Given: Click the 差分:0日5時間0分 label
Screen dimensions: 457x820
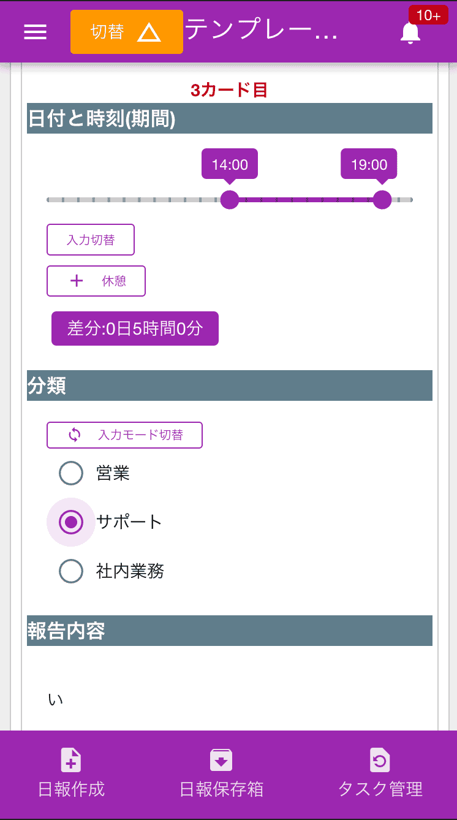Looking at the screenshot, I should (x=135, y=328).
